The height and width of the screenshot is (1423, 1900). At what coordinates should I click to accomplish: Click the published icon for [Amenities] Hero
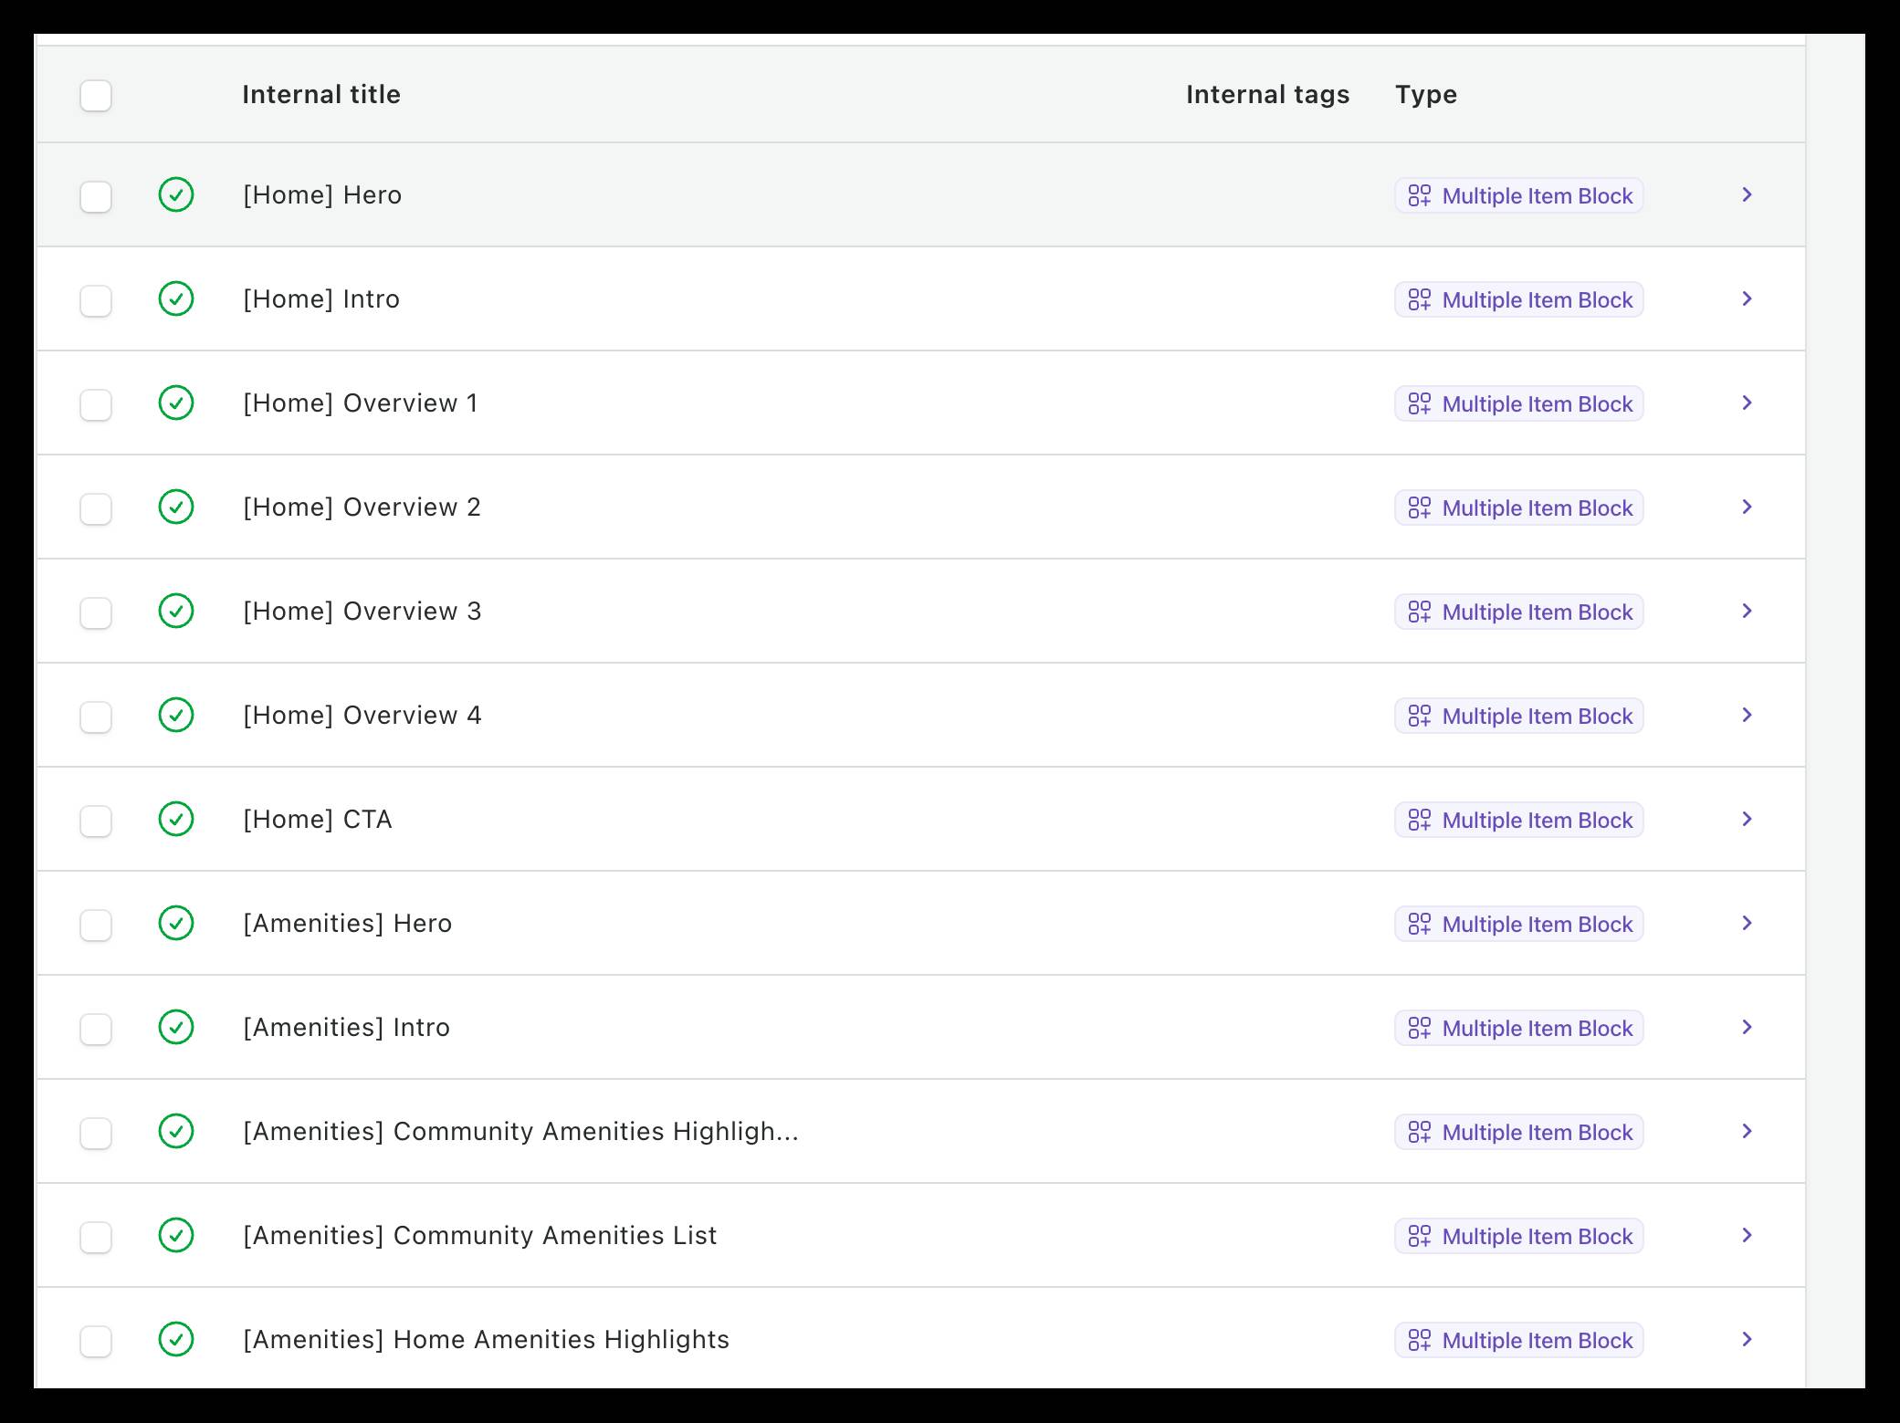[x=176, y=923]
